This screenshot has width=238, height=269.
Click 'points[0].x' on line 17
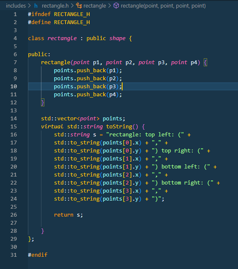[x=120, y=143]
